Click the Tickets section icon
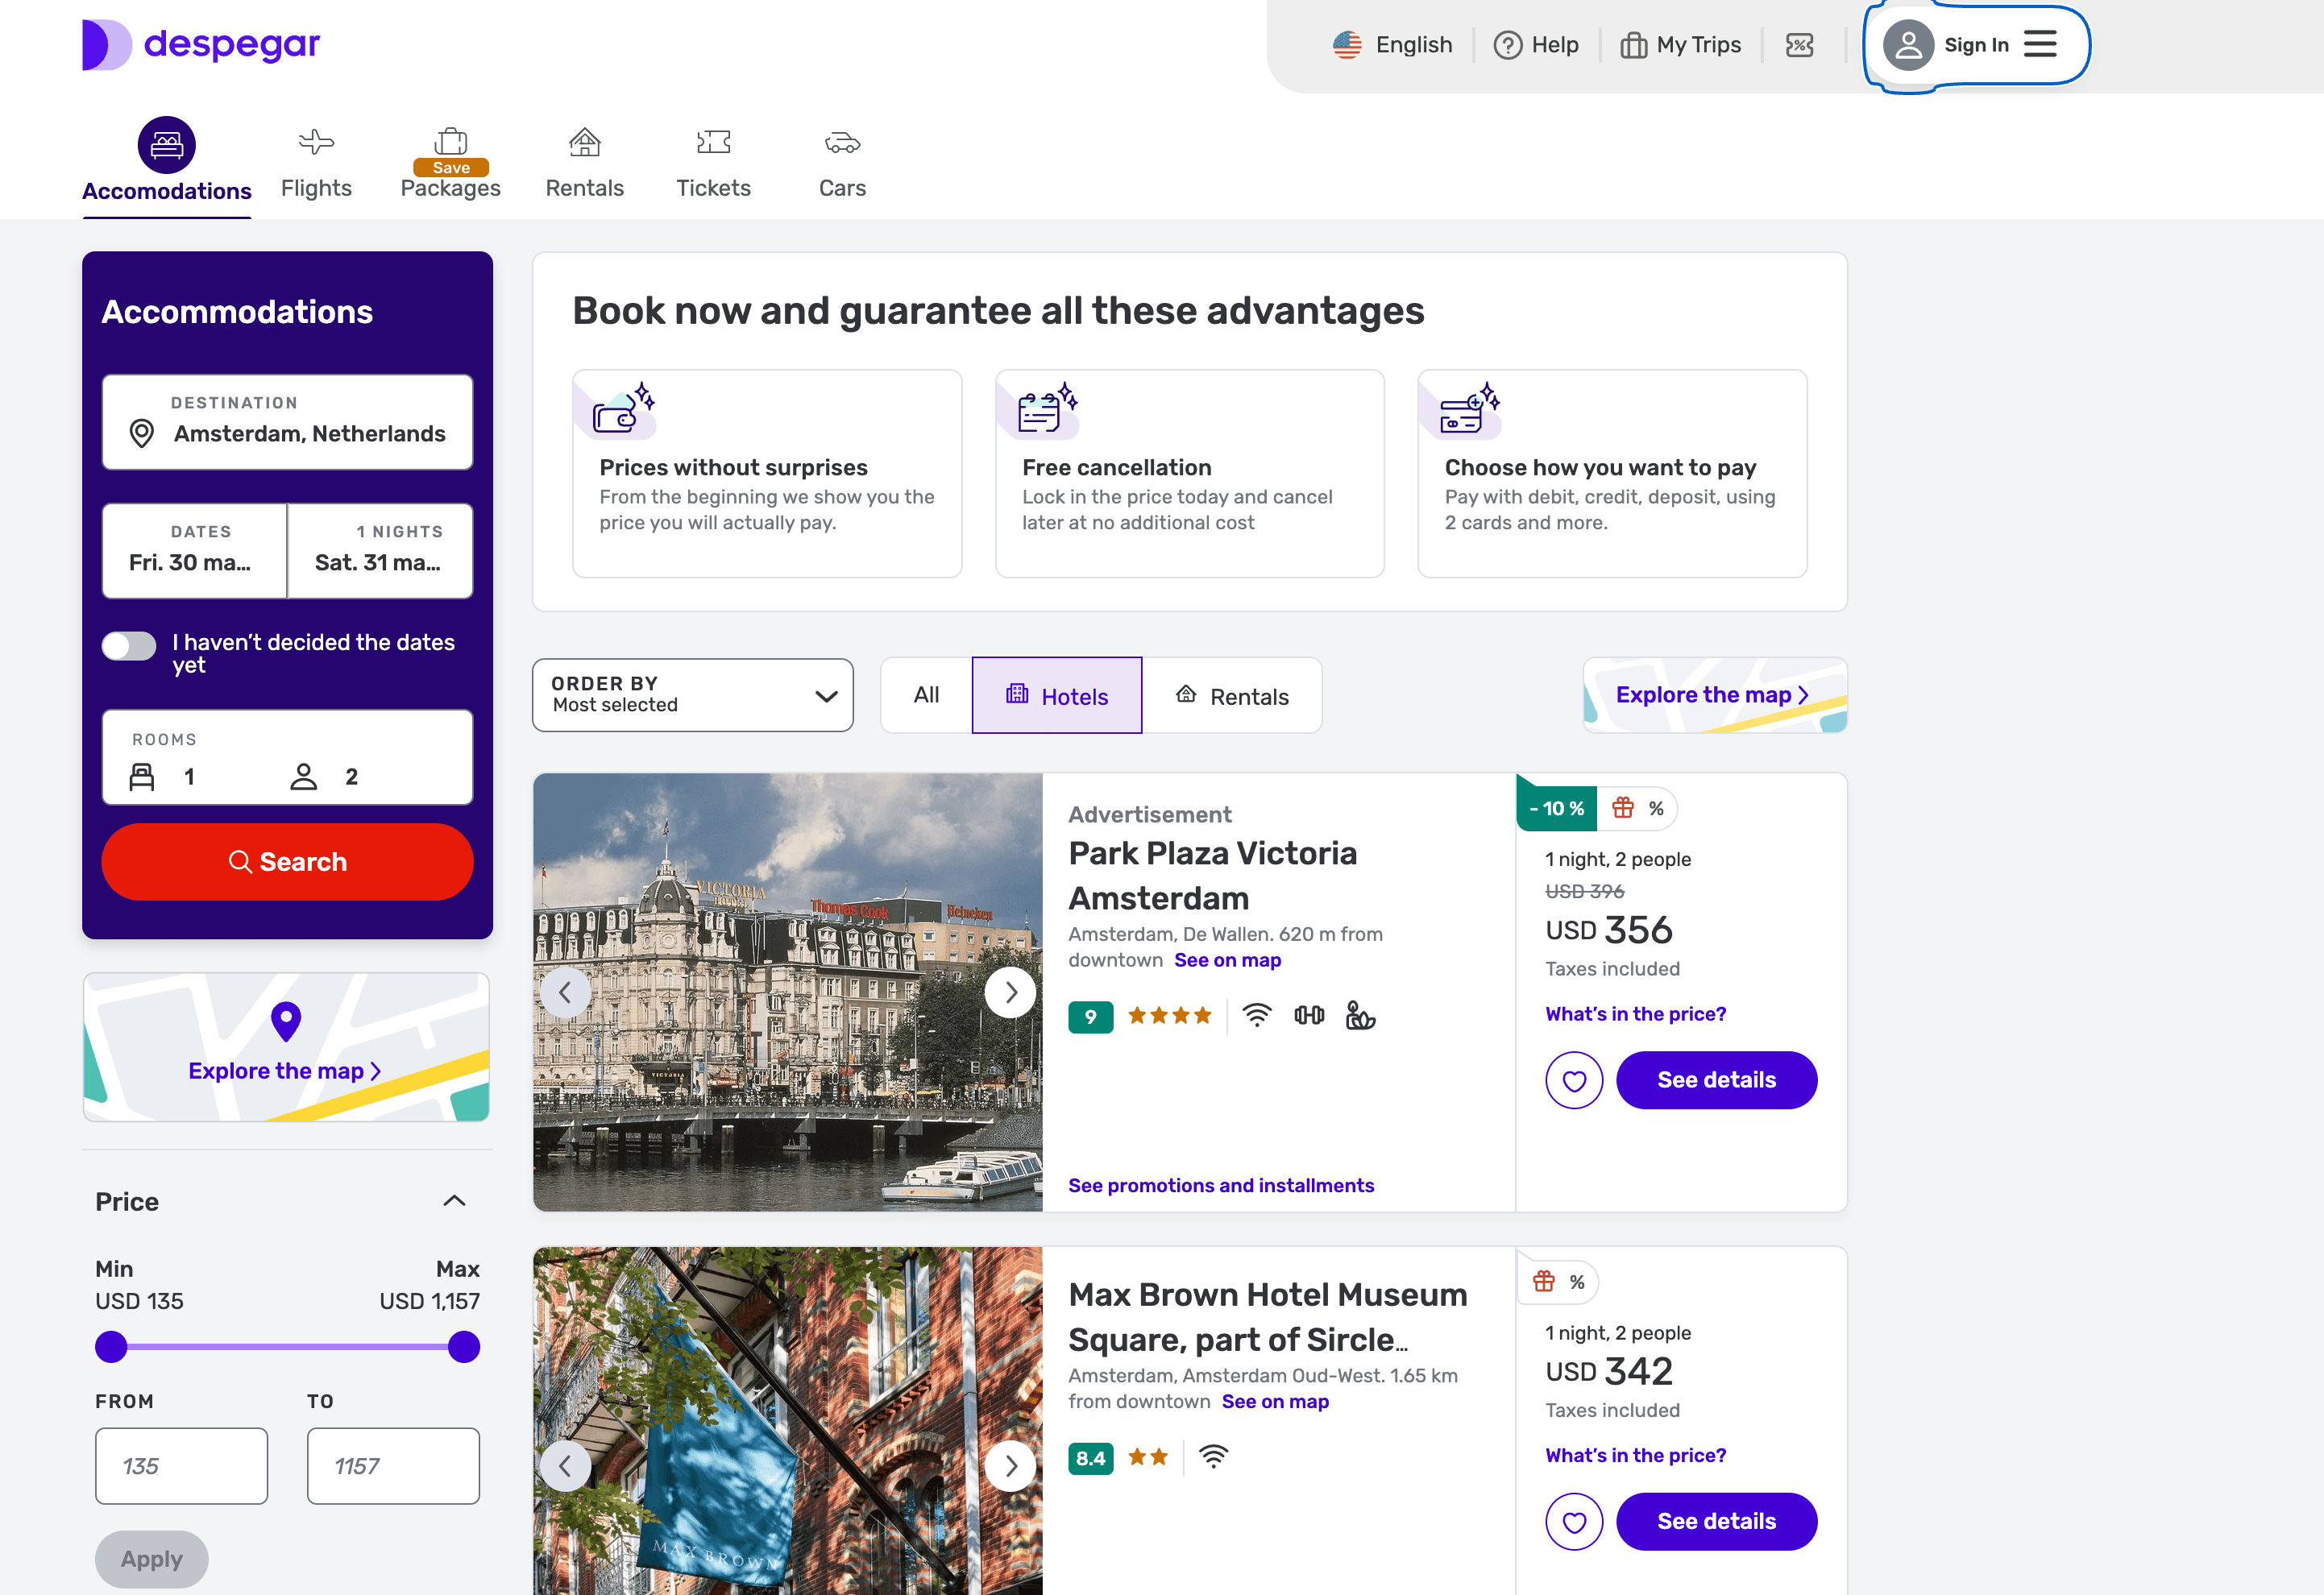The image size is (2324, 1595). pyautogui.click(x=713, y=143)
